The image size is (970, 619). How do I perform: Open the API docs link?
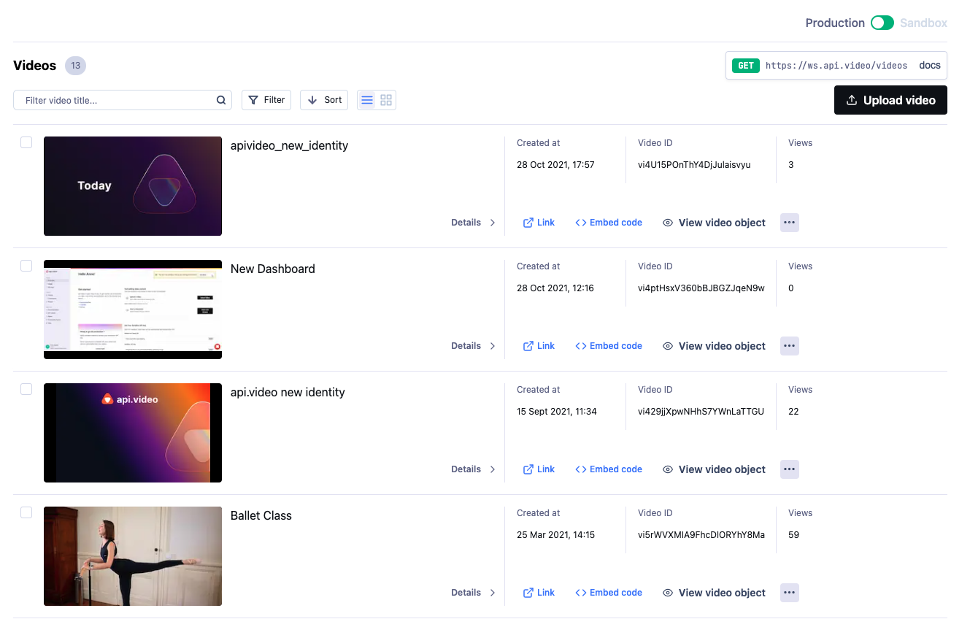pos(930,65)
